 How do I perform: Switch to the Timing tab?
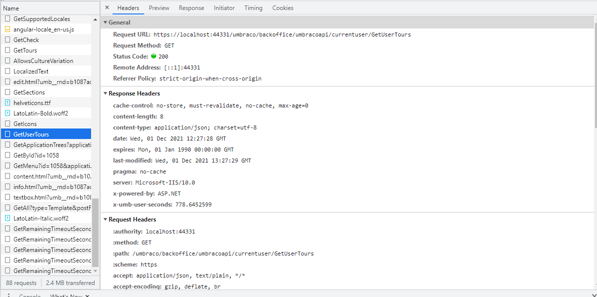click(253, 7)
